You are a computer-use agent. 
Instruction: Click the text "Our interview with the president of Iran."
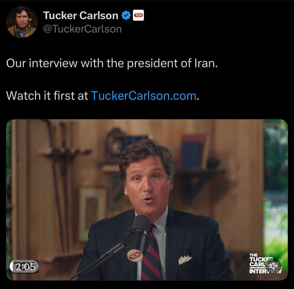click(112, 63)
